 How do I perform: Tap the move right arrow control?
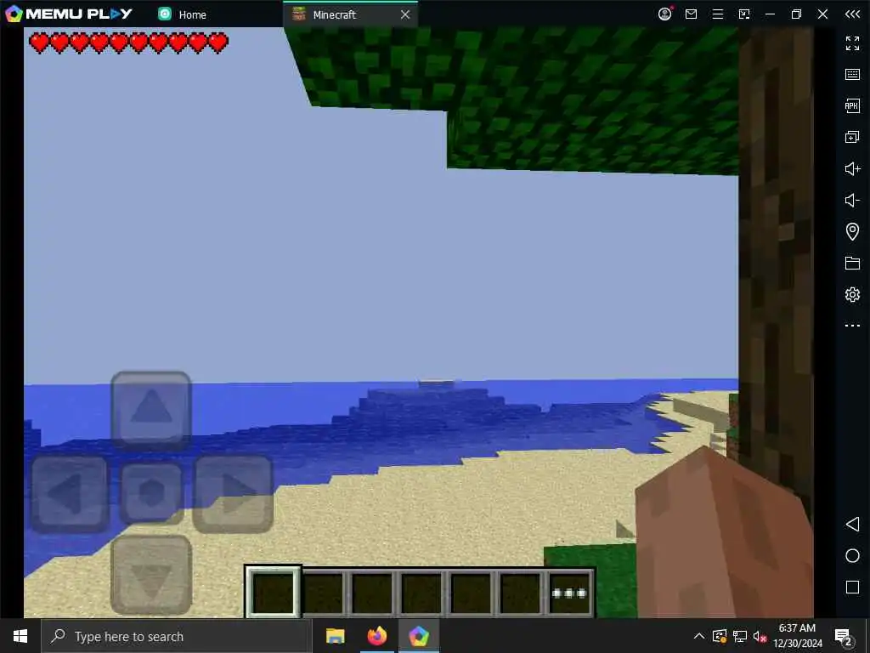click(233, 494)
